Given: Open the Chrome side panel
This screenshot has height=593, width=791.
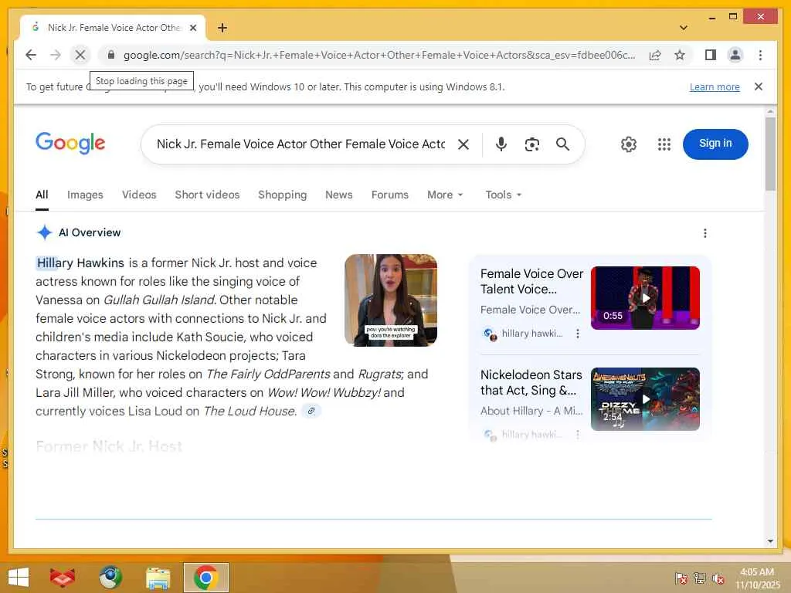Looking at the screenshot, I should pyautogui.click(x=711, y=55).
